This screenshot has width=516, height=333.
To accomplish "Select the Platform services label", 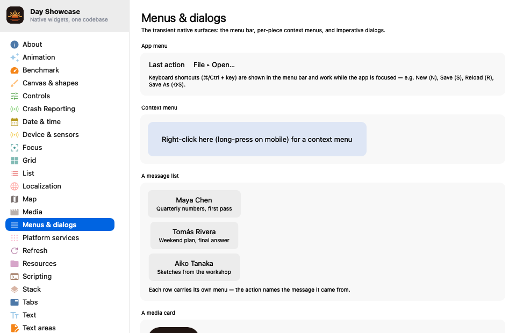I will [x=51, y=238].
